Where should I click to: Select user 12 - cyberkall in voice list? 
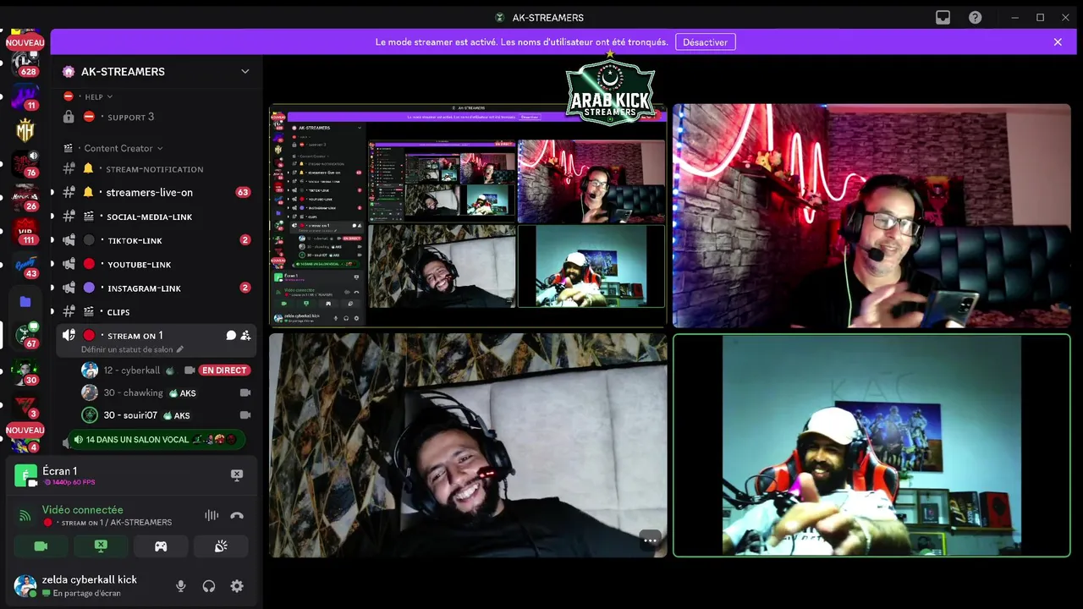131,370
